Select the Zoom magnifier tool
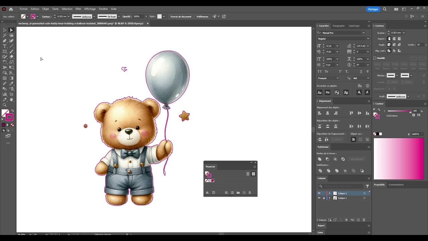This screenshot has width=428, height=241. 5,105
